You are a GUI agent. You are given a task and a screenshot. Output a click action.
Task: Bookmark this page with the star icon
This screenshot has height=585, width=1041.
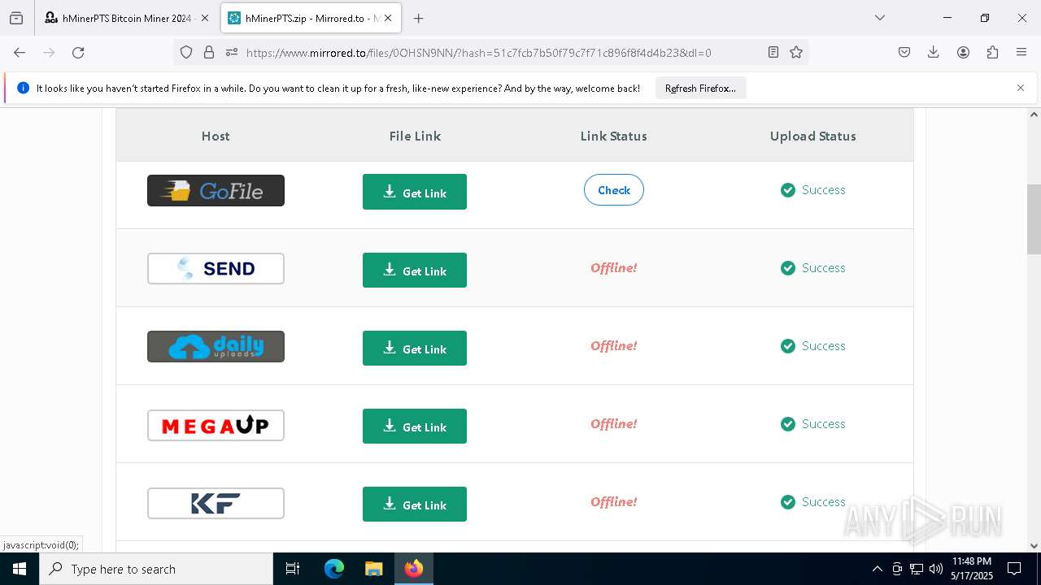point(796,52)
